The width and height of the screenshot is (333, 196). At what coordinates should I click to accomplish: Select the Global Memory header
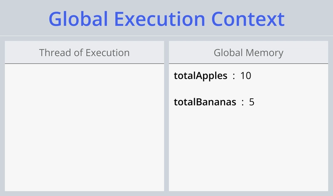pyautogui.click(x=249, y=53)
